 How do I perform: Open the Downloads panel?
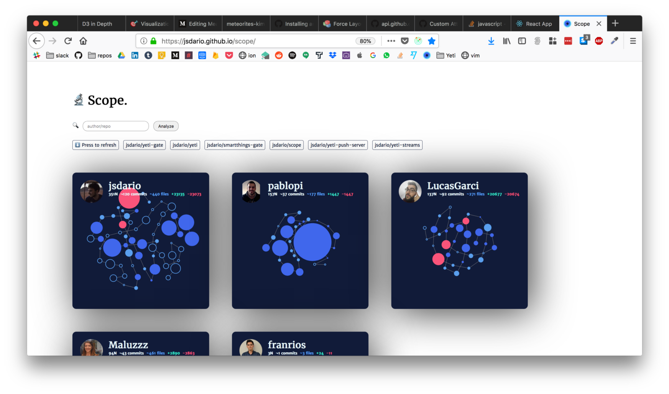pos(491,41)
